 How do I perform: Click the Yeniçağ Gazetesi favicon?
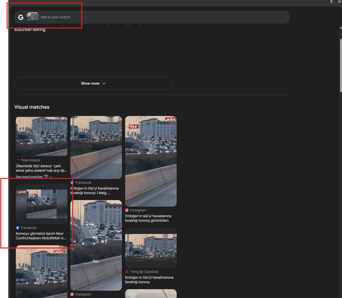click(x=127, y=272)
